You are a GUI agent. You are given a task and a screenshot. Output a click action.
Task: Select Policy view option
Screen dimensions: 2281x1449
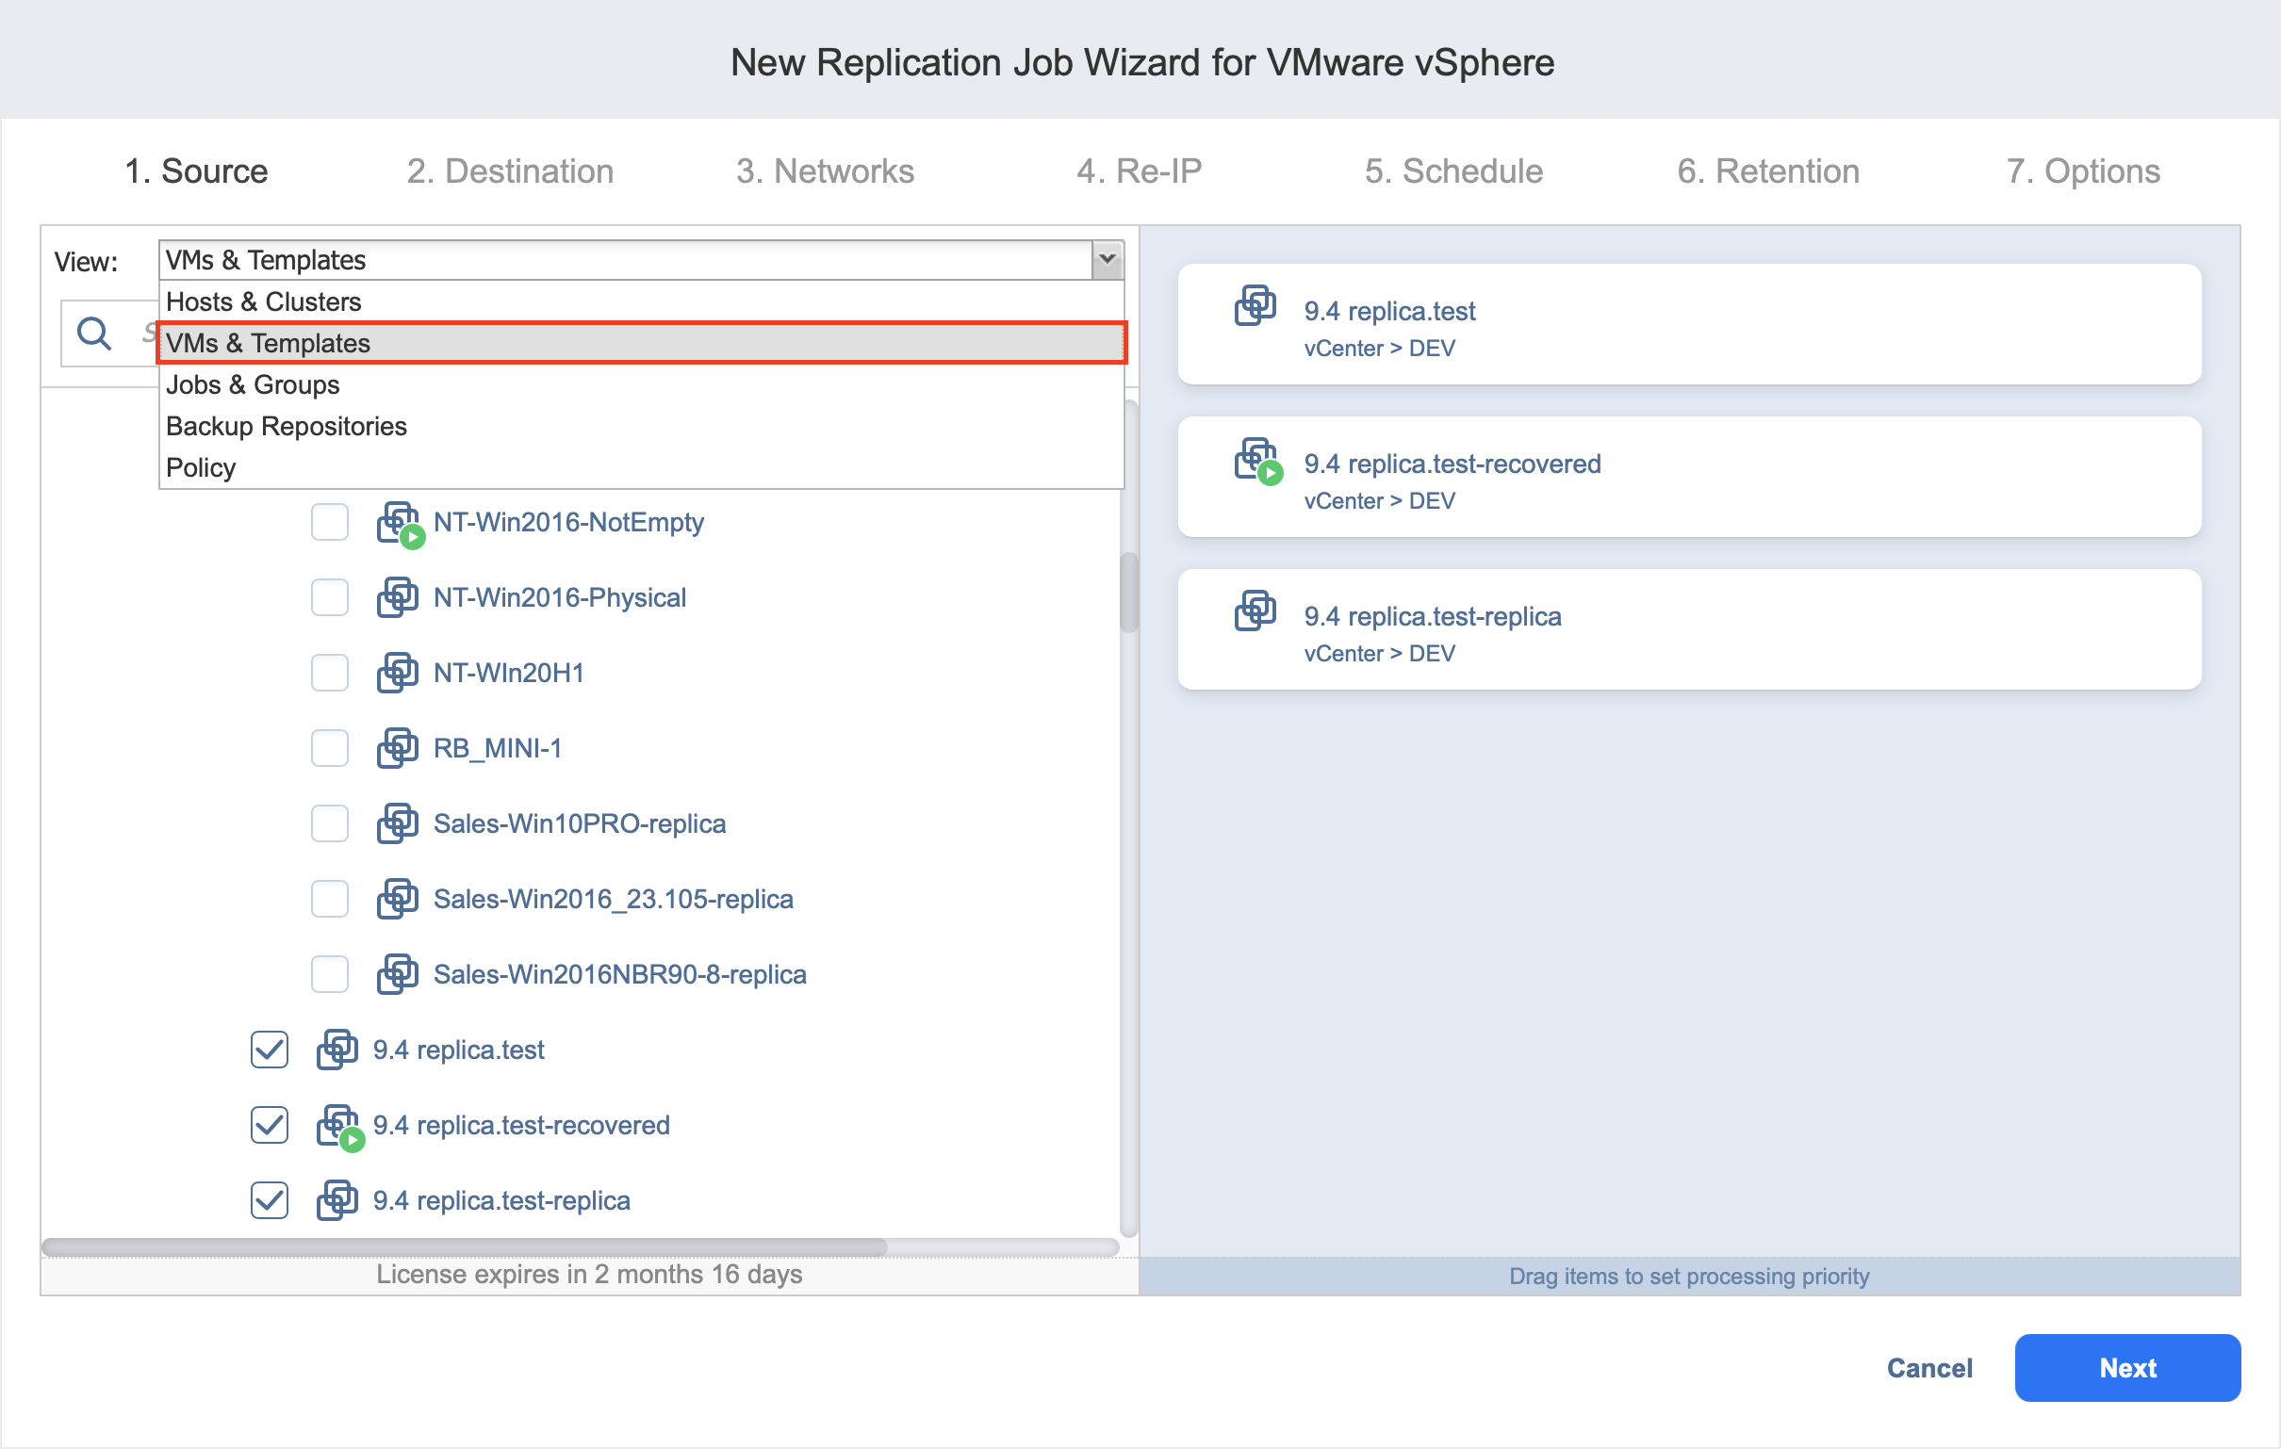tap(641, 469)
